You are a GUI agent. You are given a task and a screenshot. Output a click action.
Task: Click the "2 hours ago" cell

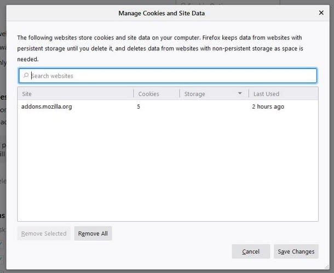(x=268, y=106)
